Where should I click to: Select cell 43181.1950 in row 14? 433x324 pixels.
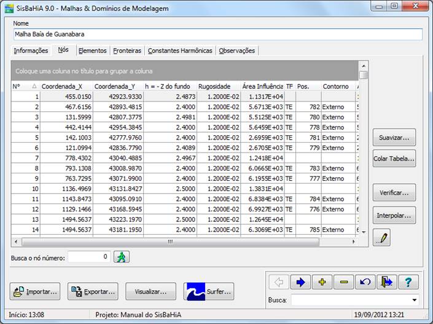[118, 230]
